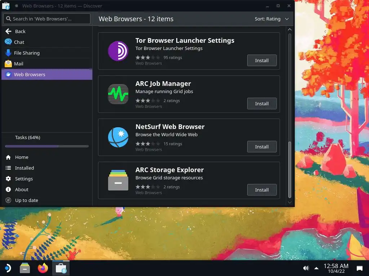The image size is (369, 276).
Task: Open Settings page in Discover sidebar
Action: pos(46,179)
